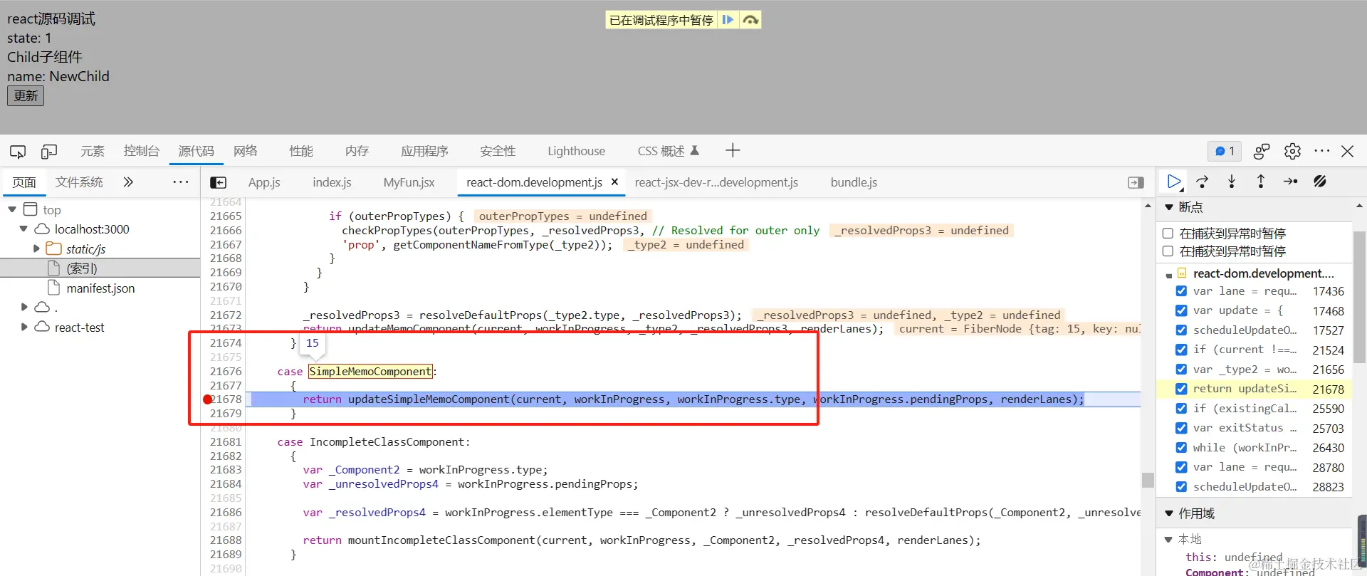Screen dimensions: 1367x576
Task: Open the bundle.js file tab
Action: 854,182
